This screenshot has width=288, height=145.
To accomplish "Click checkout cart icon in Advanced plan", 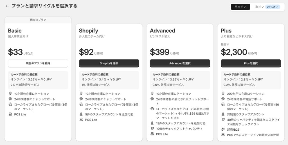I will (x=152, y=128).
